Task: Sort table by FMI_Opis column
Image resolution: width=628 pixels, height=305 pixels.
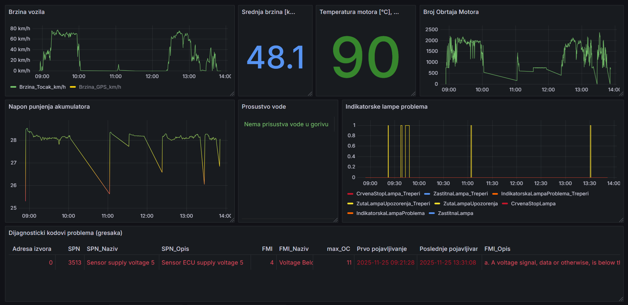Action: coord(497,249)
